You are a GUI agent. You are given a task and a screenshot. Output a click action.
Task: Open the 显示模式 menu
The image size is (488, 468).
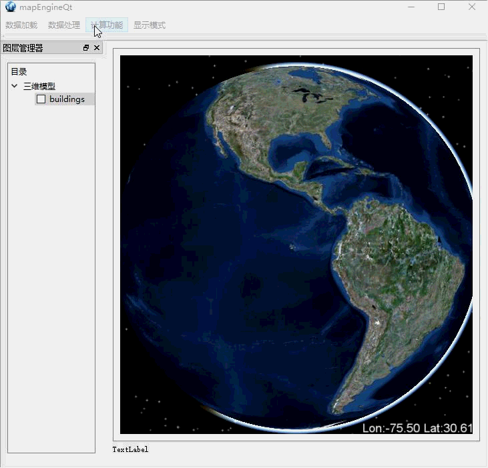(x=150, y=25)
